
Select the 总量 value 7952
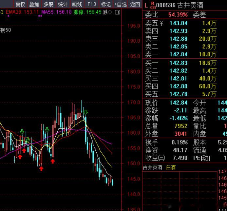point(181,126)
